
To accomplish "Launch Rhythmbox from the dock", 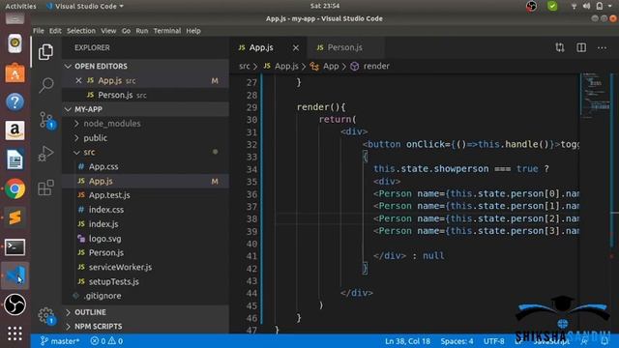I will (15, 43).
